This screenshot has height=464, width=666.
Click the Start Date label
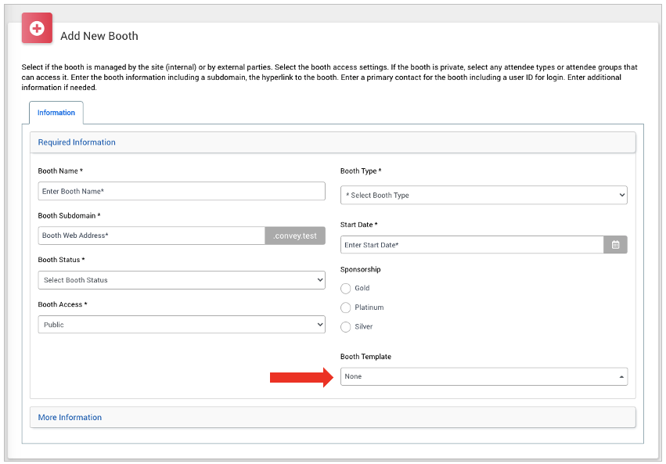[x=359, y=225]
